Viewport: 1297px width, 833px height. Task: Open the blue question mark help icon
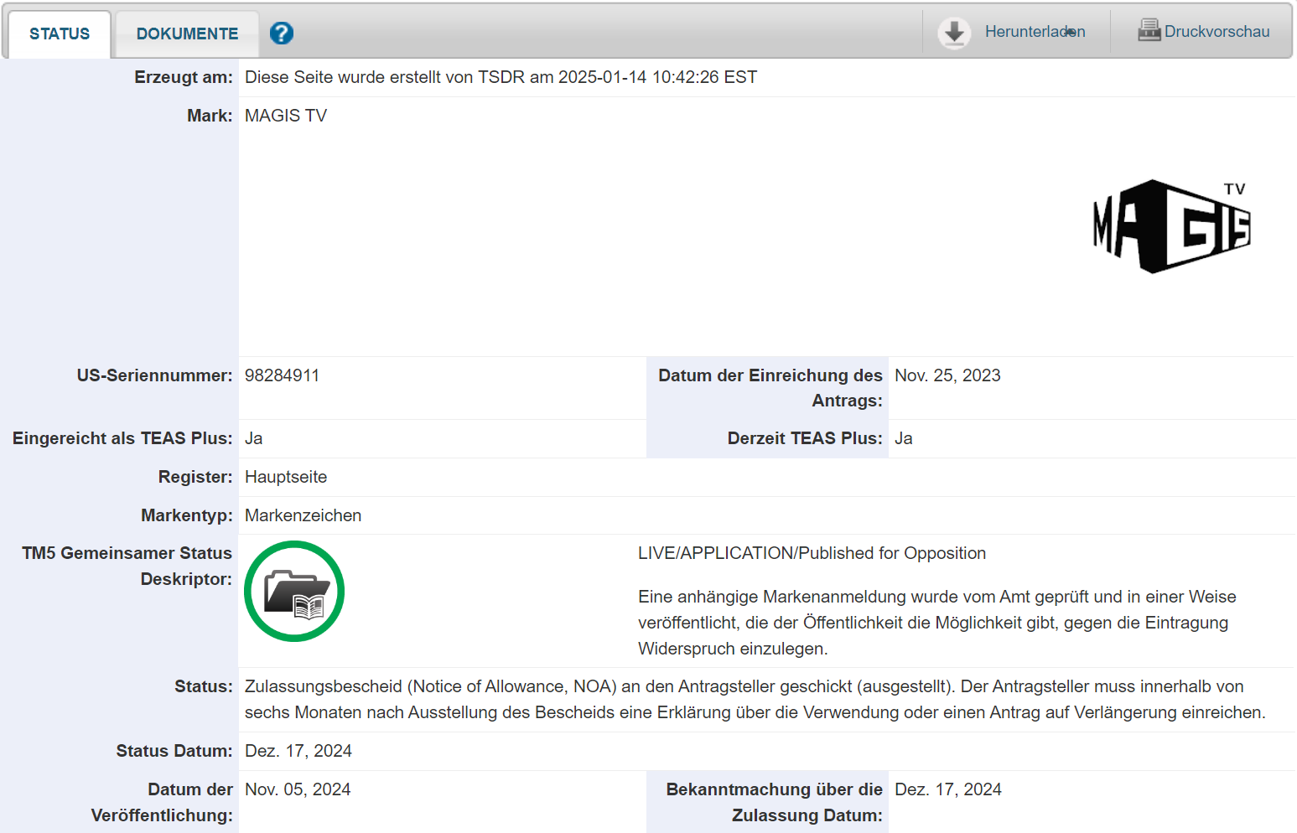tap(282, 33)
